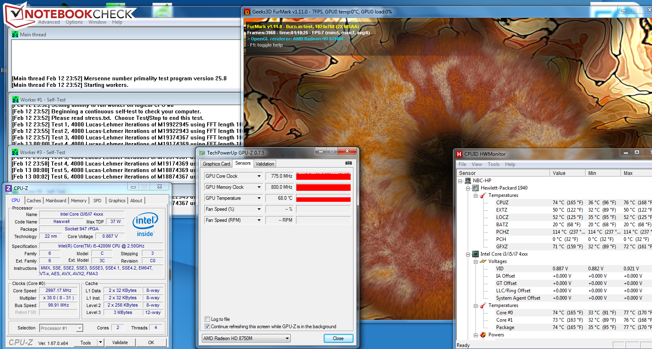
Task: Click the HWMonitor red H title icon
Action: tap(459, 154)
